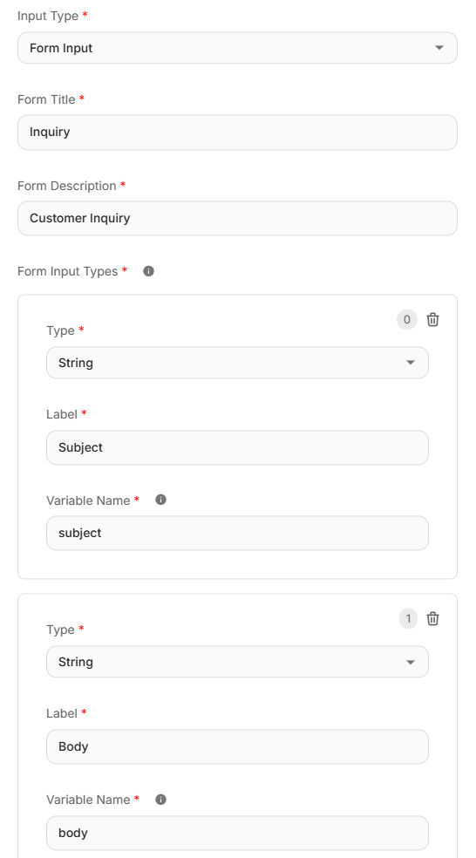Click the second String dropdown caret

coord(411,662)
